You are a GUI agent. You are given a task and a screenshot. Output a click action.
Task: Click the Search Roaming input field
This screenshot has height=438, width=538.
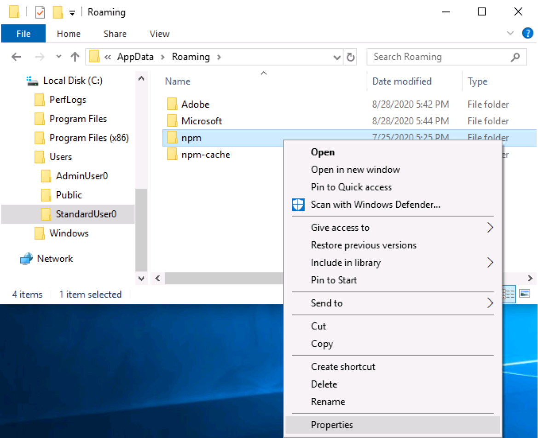point(437,57)
